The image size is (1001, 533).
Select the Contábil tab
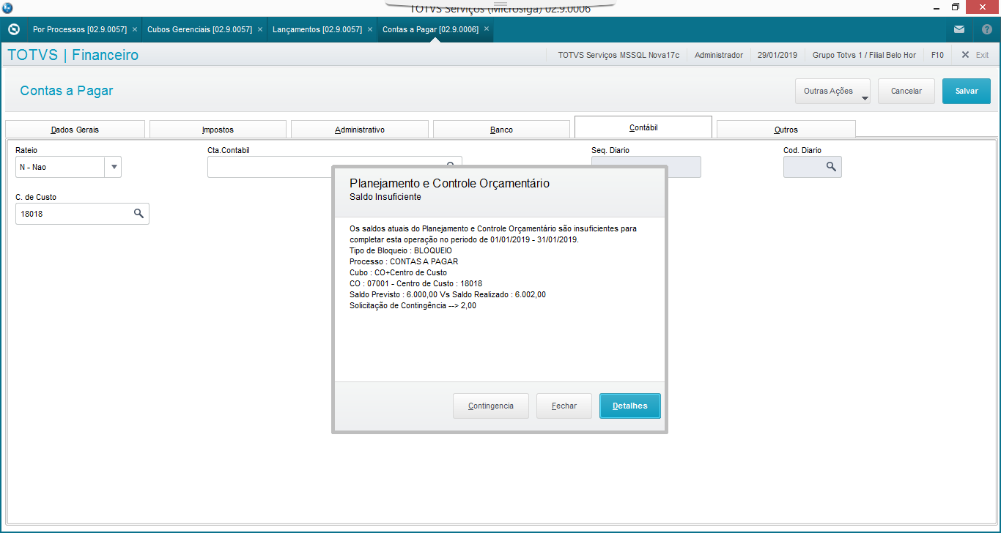[643, 127]
